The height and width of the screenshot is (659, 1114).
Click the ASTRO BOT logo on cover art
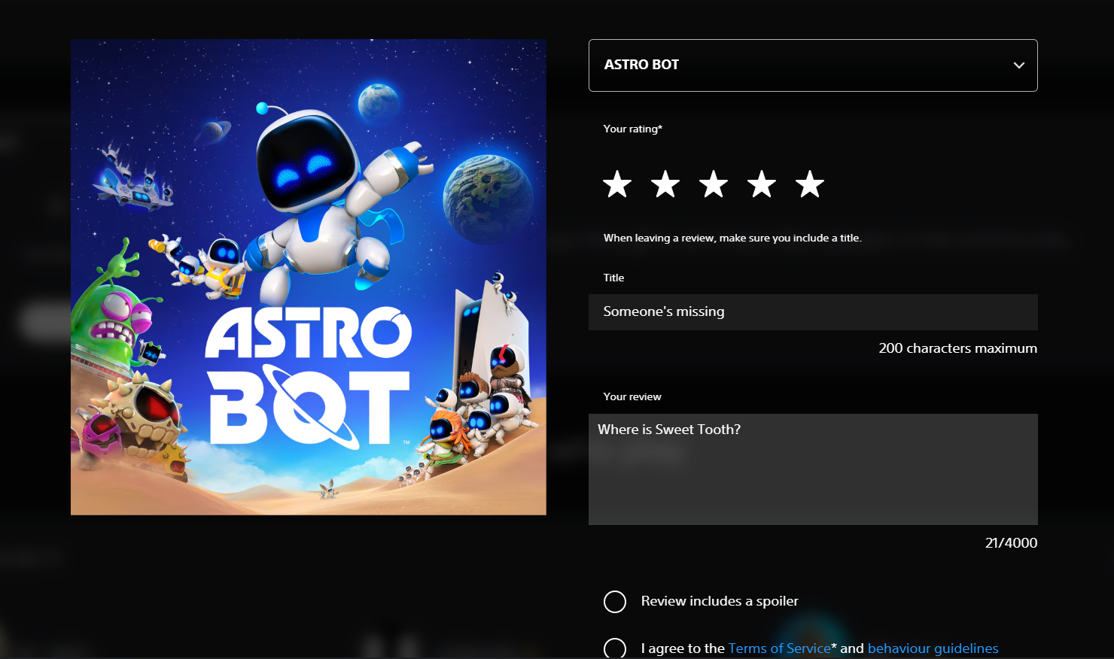tap(309, 375)
